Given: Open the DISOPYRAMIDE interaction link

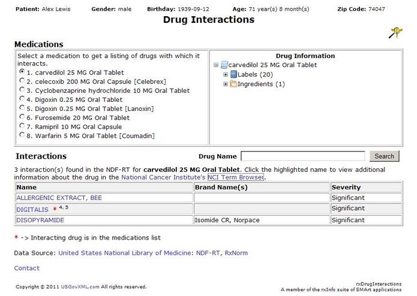Looking at the screenshot, I should tap(40, 220).
